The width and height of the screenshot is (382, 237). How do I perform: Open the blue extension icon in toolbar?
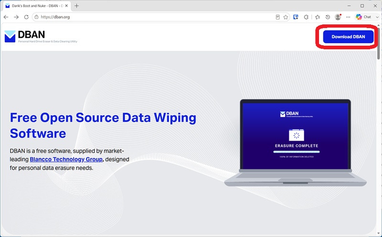click(x=296, y=17)
